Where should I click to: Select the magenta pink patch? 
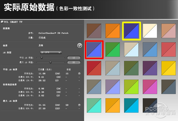(150, 87)
